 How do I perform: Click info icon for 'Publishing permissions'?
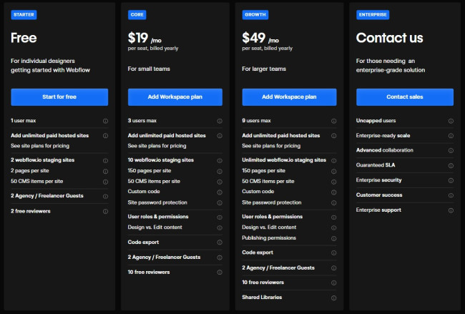click(x=334, y=237)
